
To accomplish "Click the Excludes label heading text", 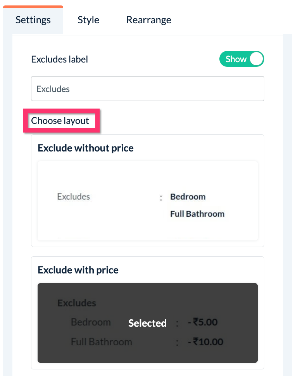I will point(60,59).
